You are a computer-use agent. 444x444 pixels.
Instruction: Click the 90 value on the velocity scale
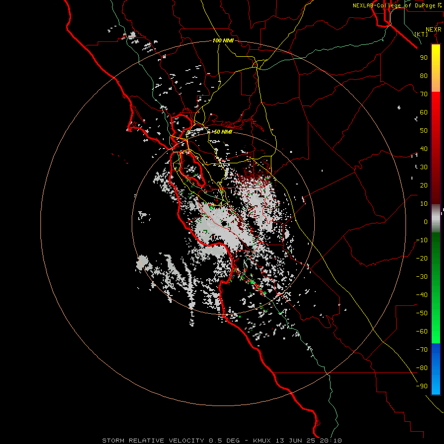[424, 58]
